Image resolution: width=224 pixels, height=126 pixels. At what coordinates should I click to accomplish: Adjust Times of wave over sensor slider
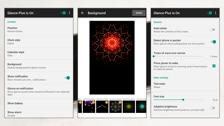point(178,56)
